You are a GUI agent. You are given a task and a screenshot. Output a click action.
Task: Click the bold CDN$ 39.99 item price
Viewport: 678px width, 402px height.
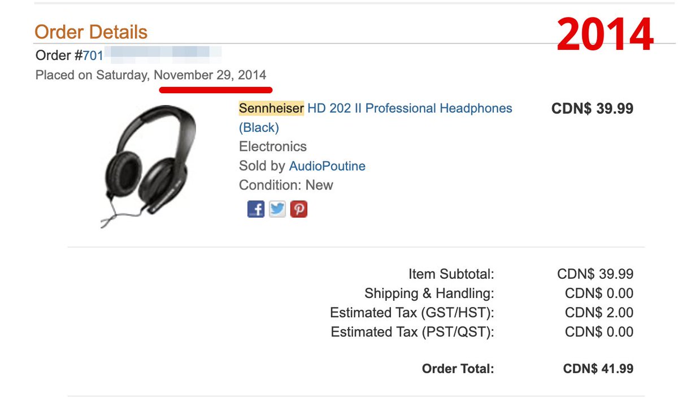point(592,108)
